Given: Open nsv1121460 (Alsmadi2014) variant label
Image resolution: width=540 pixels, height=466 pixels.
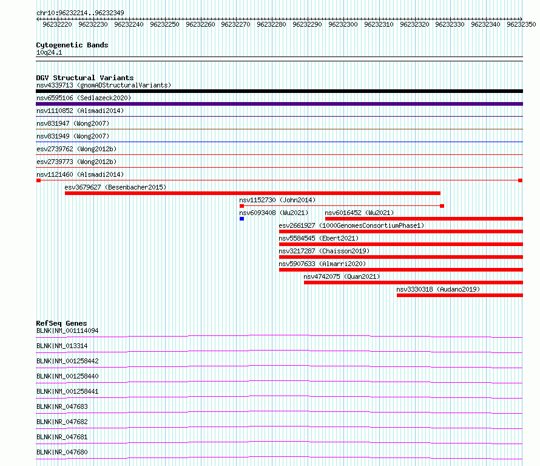Looking at the screenshot, I should 80,174.
